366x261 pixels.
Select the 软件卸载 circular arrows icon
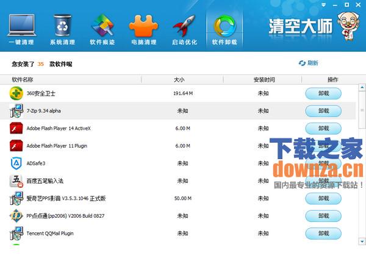click(224, 26)
